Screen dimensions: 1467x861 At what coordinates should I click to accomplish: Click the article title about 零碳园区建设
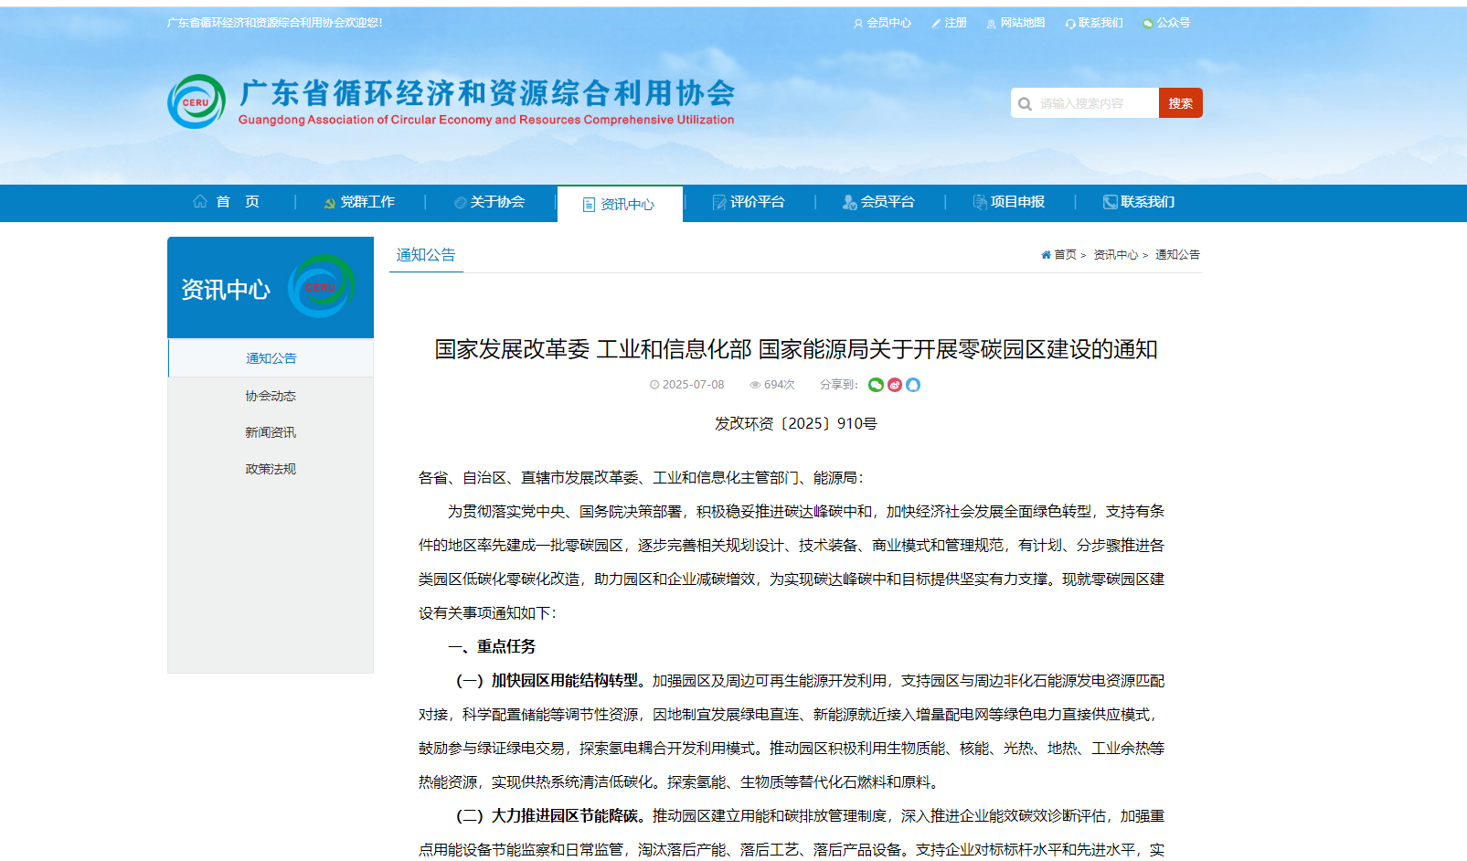point(796,349)
